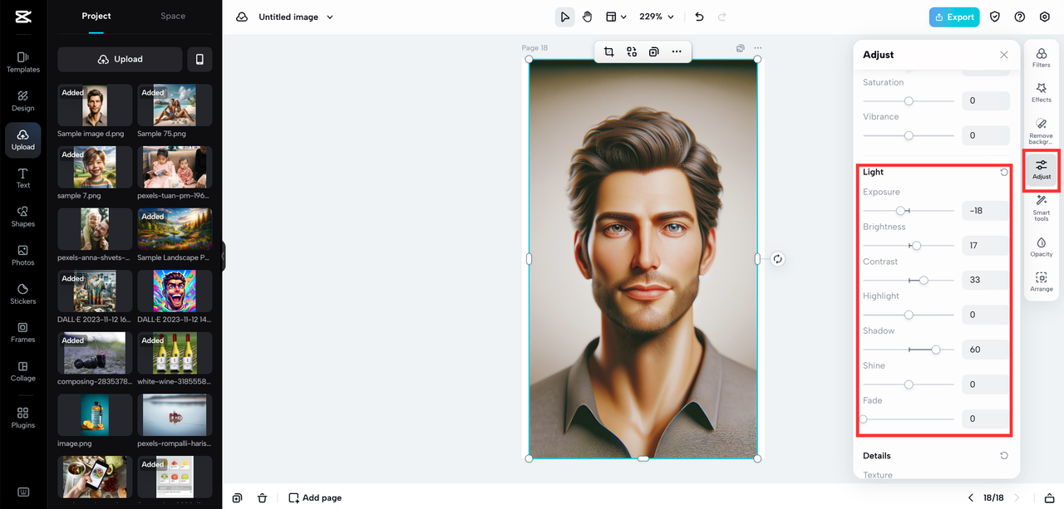1064x509 pixels.
Task: Open the Photos sidebar section
Action: [22, 255]
